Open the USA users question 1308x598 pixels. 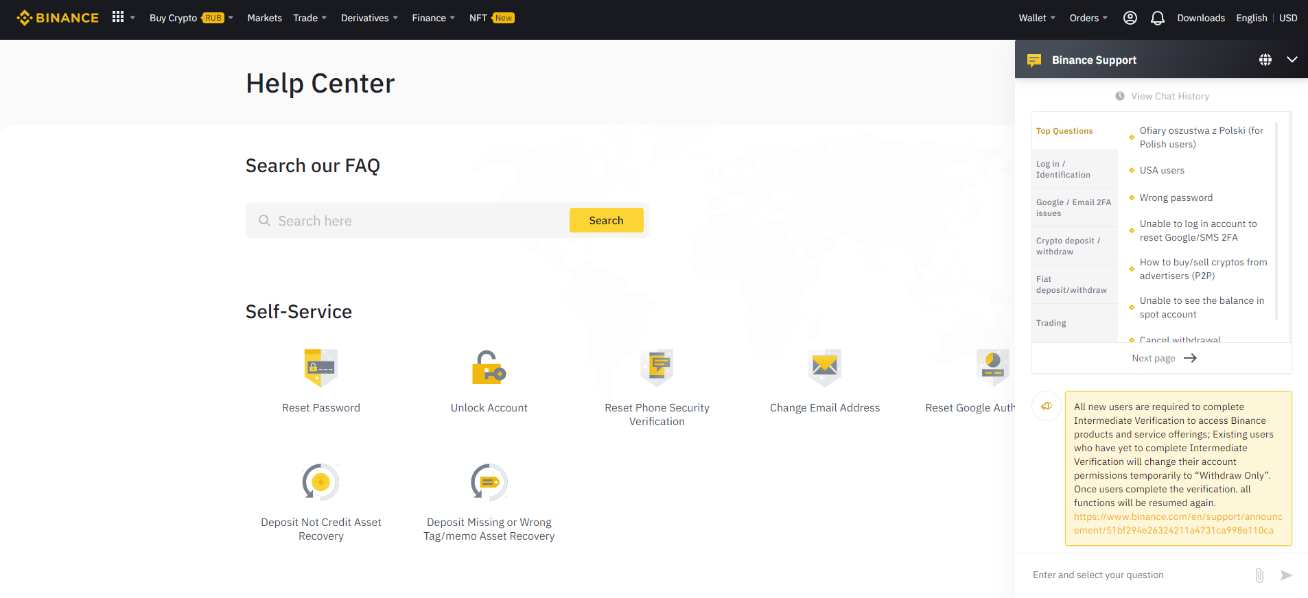(x=1162, y=170)
